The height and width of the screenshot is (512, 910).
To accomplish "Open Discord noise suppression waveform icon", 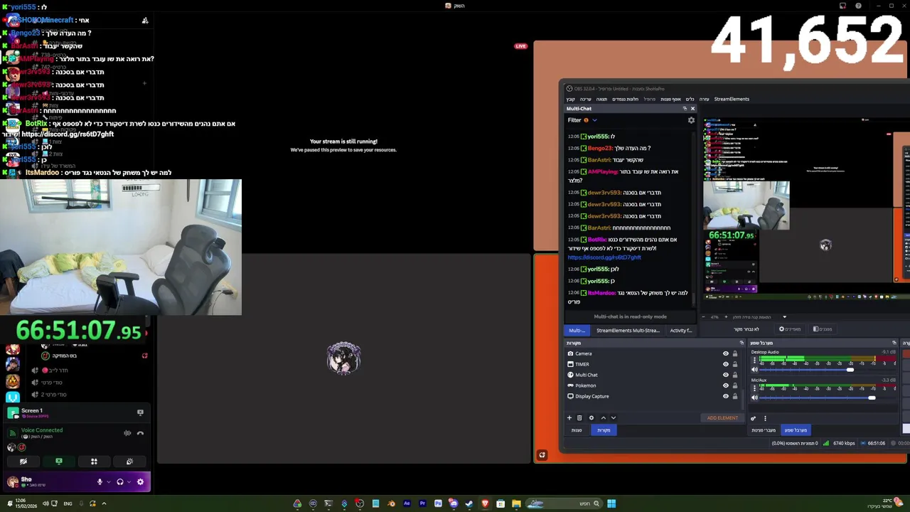I will pos(127,433).
